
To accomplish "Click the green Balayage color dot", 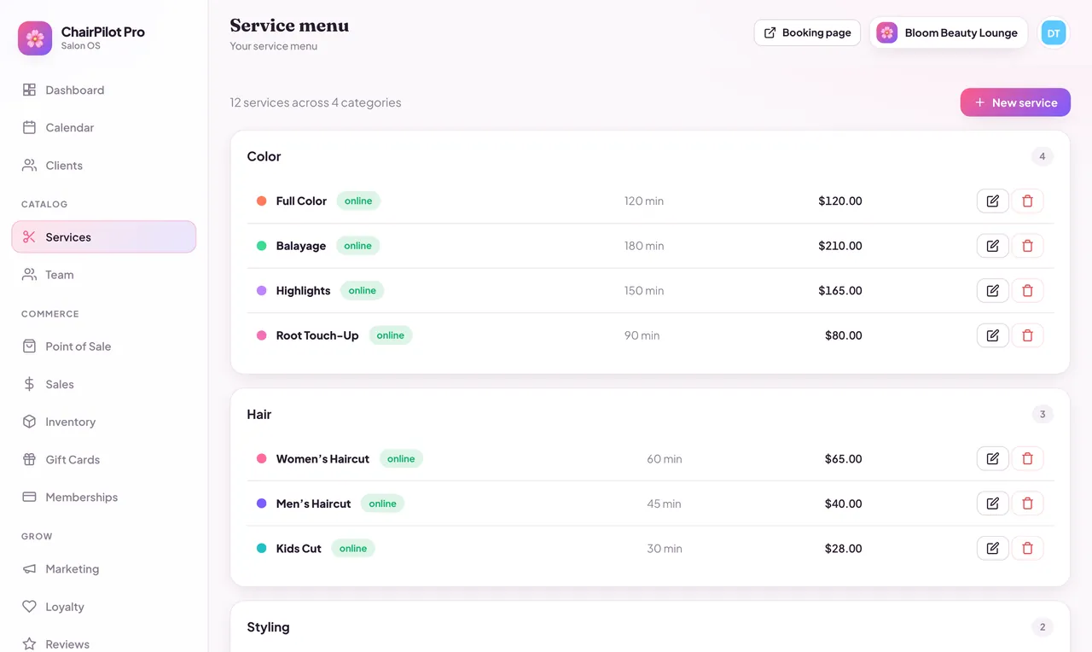I will (262, 246).
